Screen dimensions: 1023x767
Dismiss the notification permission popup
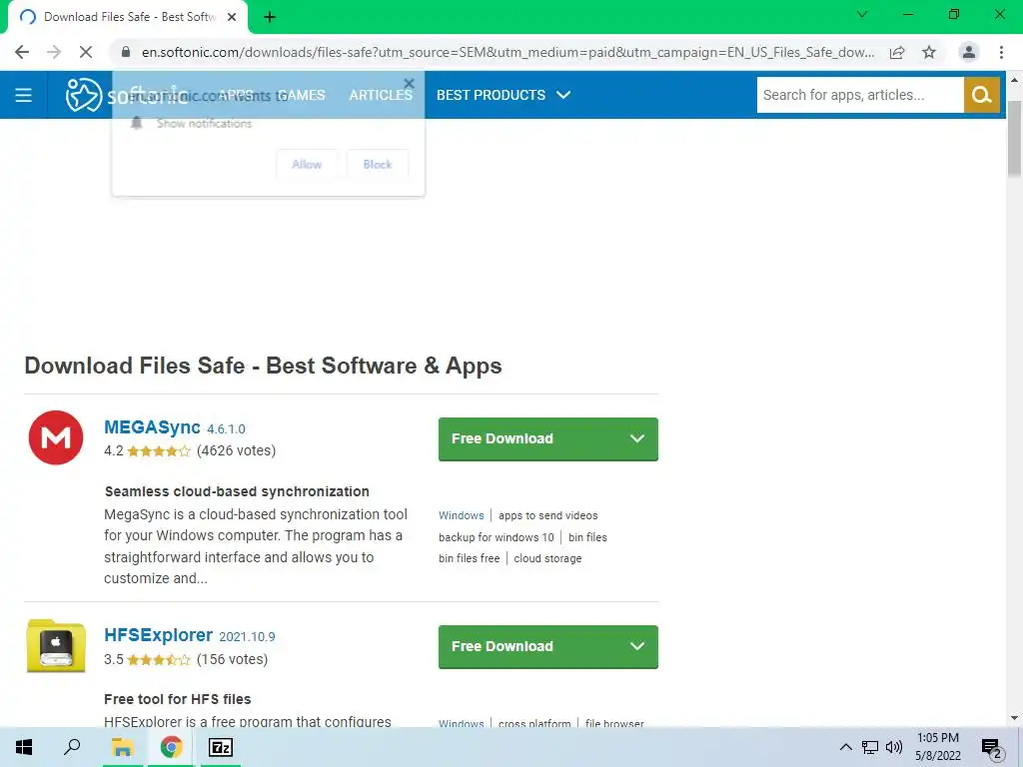tap(409, 84)
